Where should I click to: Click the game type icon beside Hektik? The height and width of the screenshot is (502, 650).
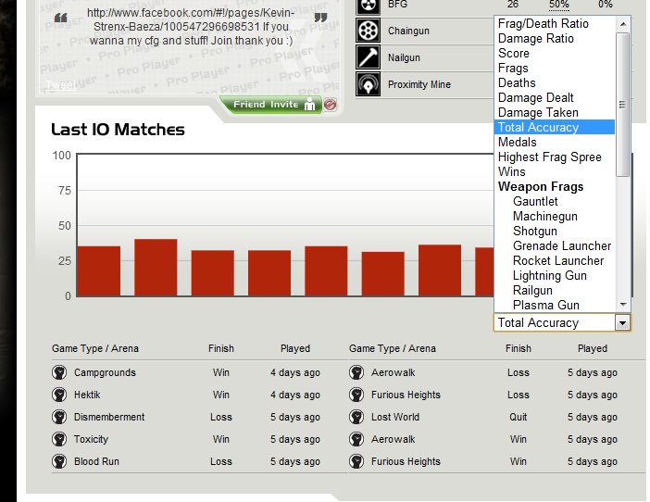click(58, 395)
